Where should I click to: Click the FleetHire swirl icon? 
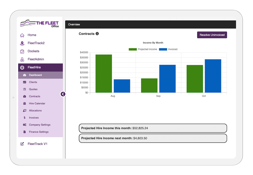click(x=22, y=68)
